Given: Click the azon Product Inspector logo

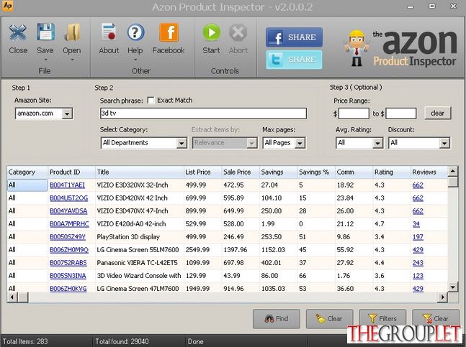Looking at the screenshot, I should tap(400, 48).
